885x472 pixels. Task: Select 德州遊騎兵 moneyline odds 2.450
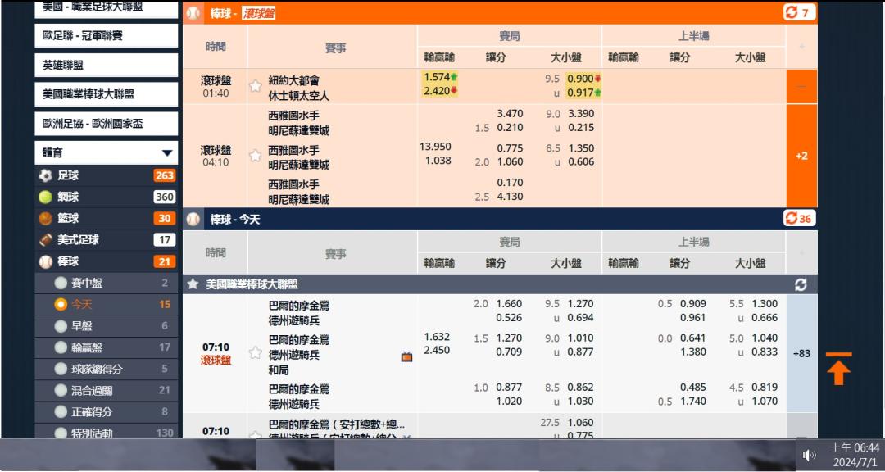(x=437, y=350)
